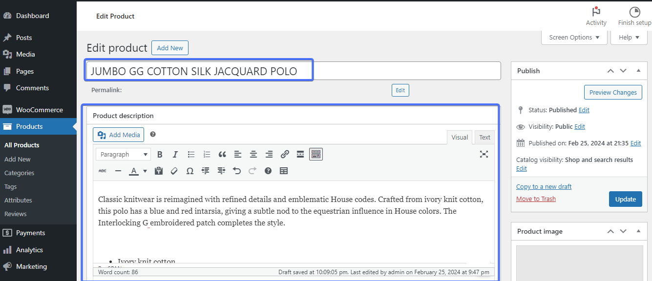Viewport: 652px width, 281px height.
Task: Apply italic formatting
Action: pyautogui.click(x=175, y=155)
